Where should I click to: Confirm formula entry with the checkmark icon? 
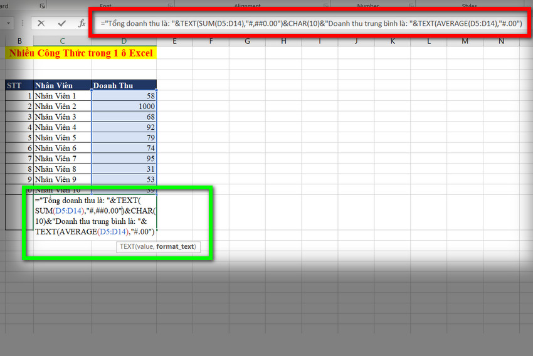tap(61, 23)
